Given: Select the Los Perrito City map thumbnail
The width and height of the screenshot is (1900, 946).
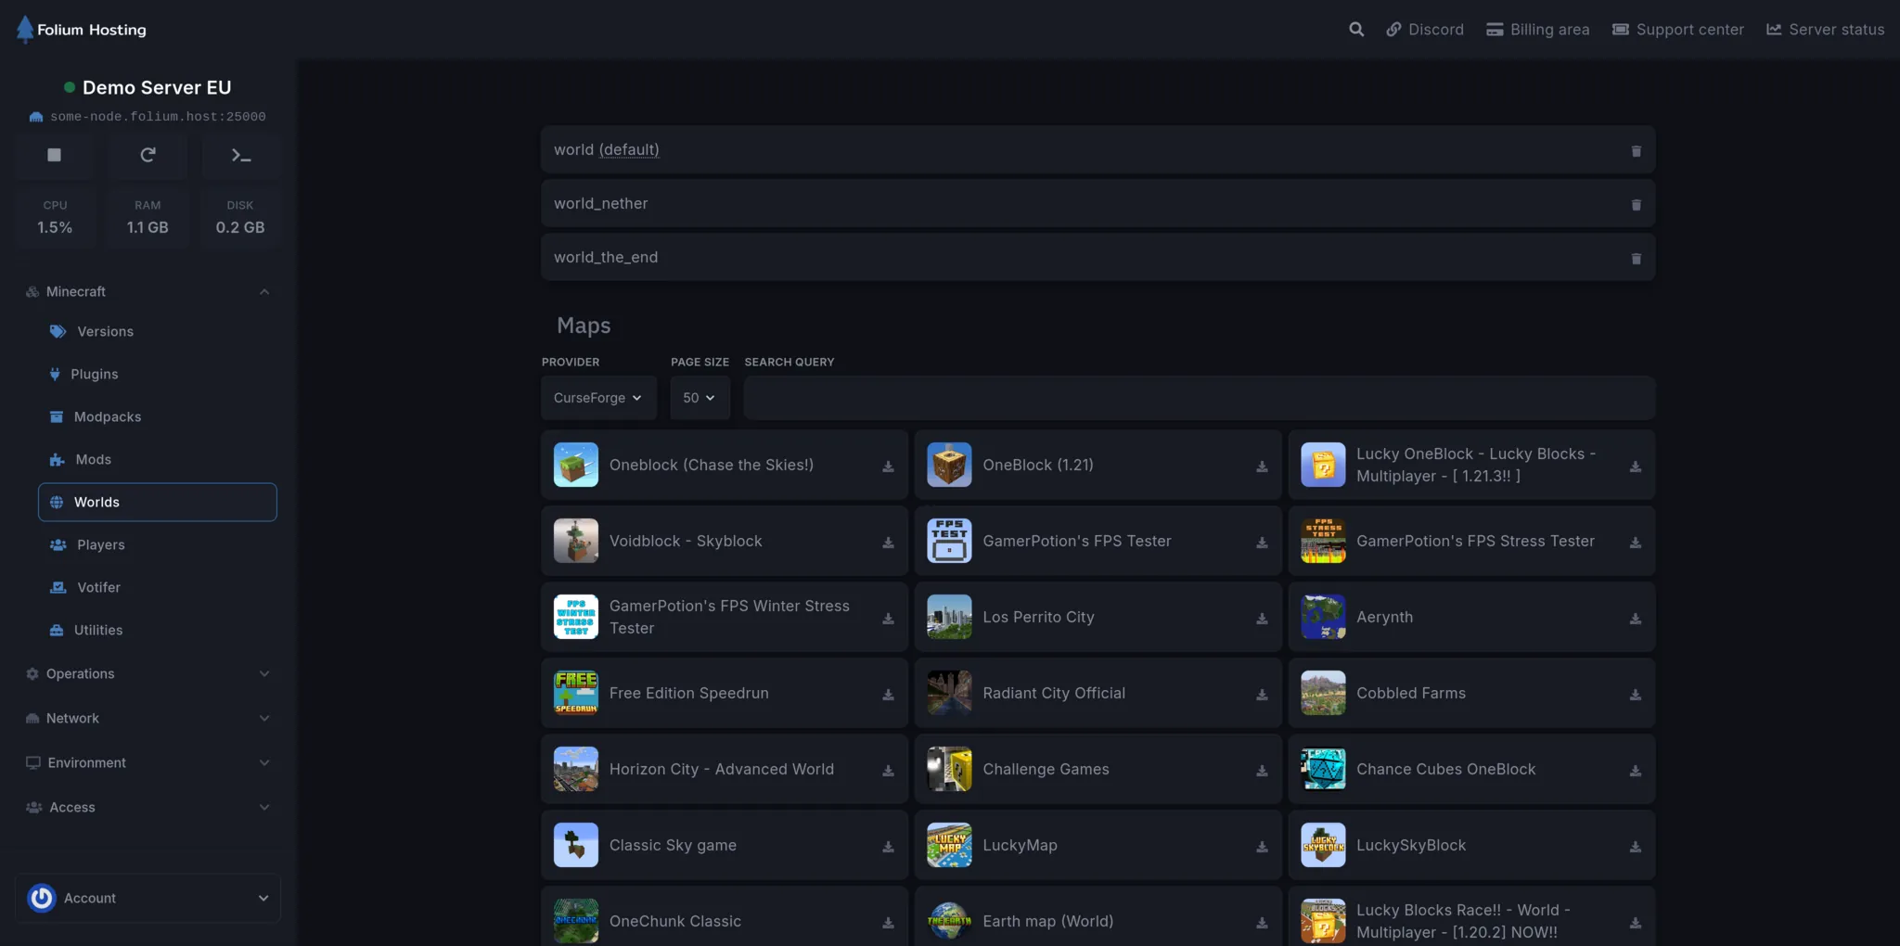Looking at the screenshot, I should tap(948, 617).
